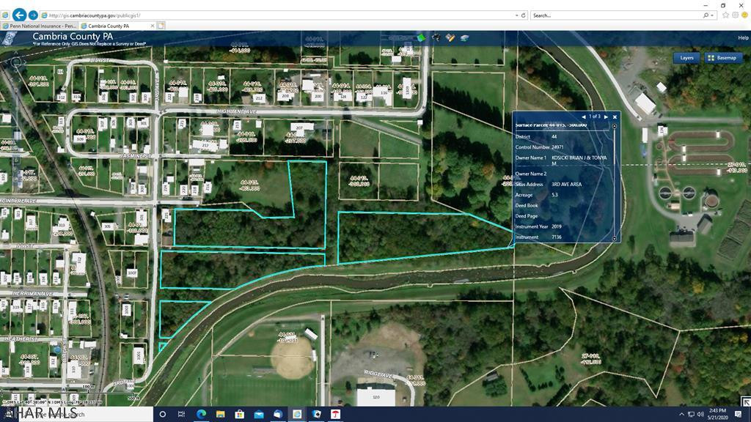Image resolution: width=751 pixels, height=422 pixels.
Task: Click the print tool in the map toolbar
Action: point(465,37)
